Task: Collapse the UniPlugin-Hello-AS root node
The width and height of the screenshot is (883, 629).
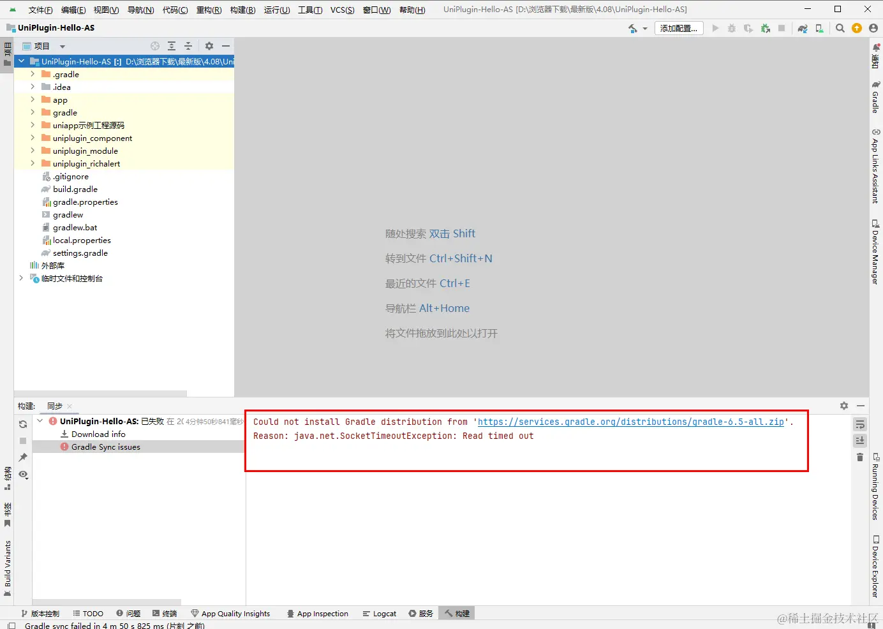Action: pos(22,61)
